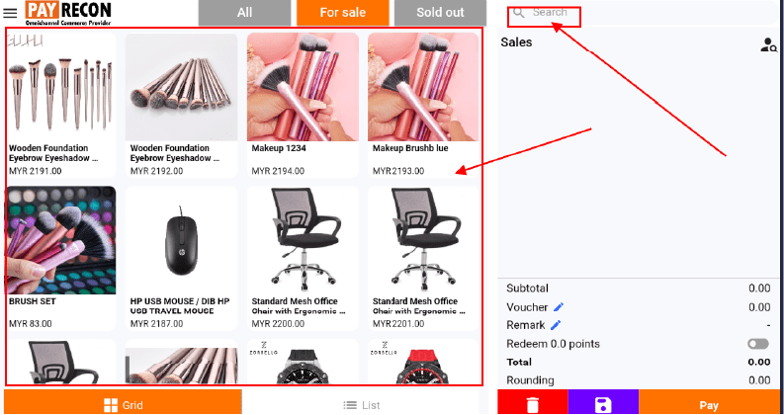Switch to Grid view
This screenshot has width=784, height=415.
pyautogui.click(x=123, y=402)
